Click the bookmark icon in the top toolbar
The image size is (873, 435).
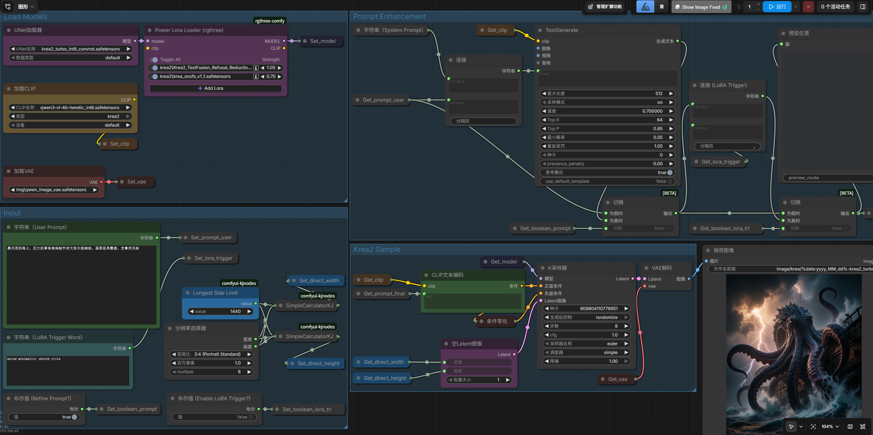tap(662, 7)
